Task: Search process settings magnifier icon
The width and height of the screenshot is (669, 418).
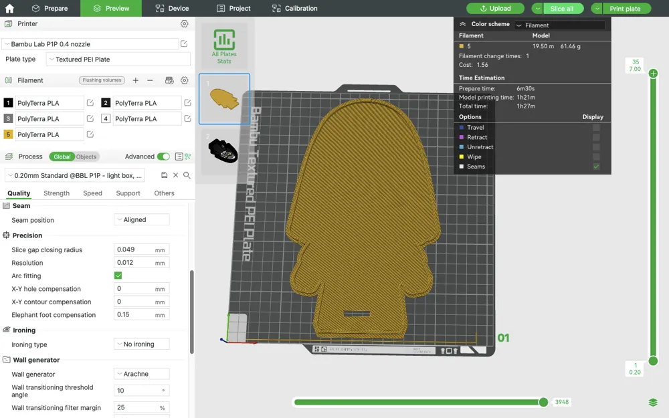Action: coord(187,175)
